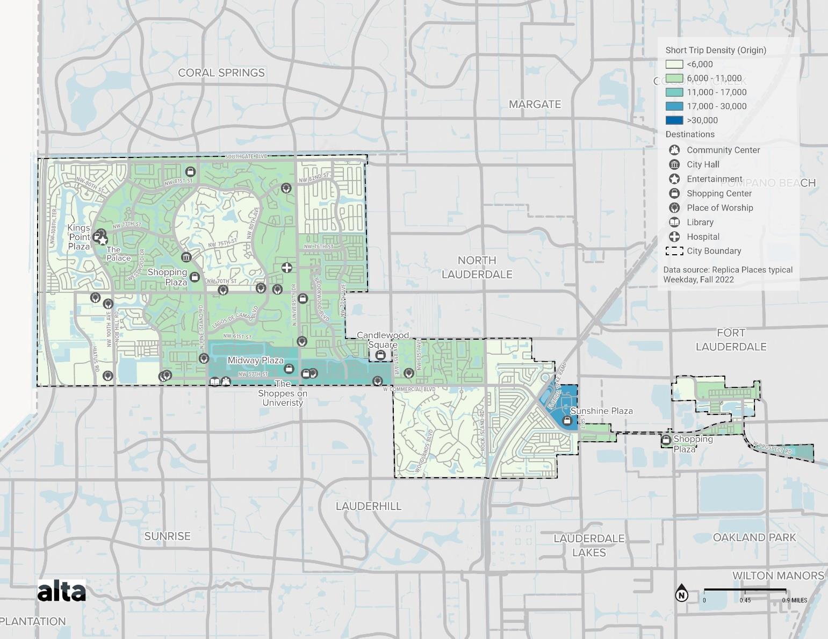The image size is (828, 639).
Task: Click the Library icon in the legend
Action: pos(674,222)
